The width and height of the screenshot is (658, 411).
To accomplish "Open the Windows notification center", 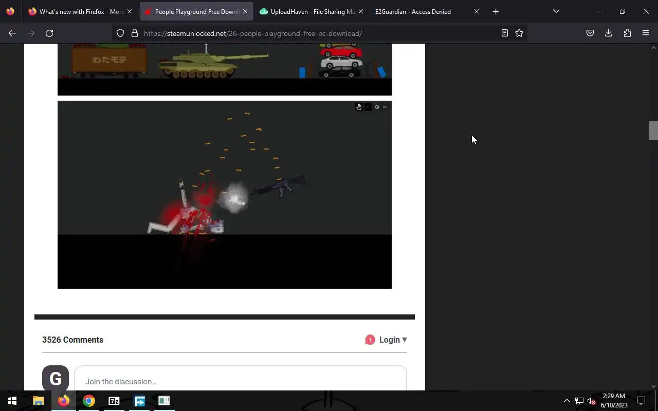I will tap(641, 401).
